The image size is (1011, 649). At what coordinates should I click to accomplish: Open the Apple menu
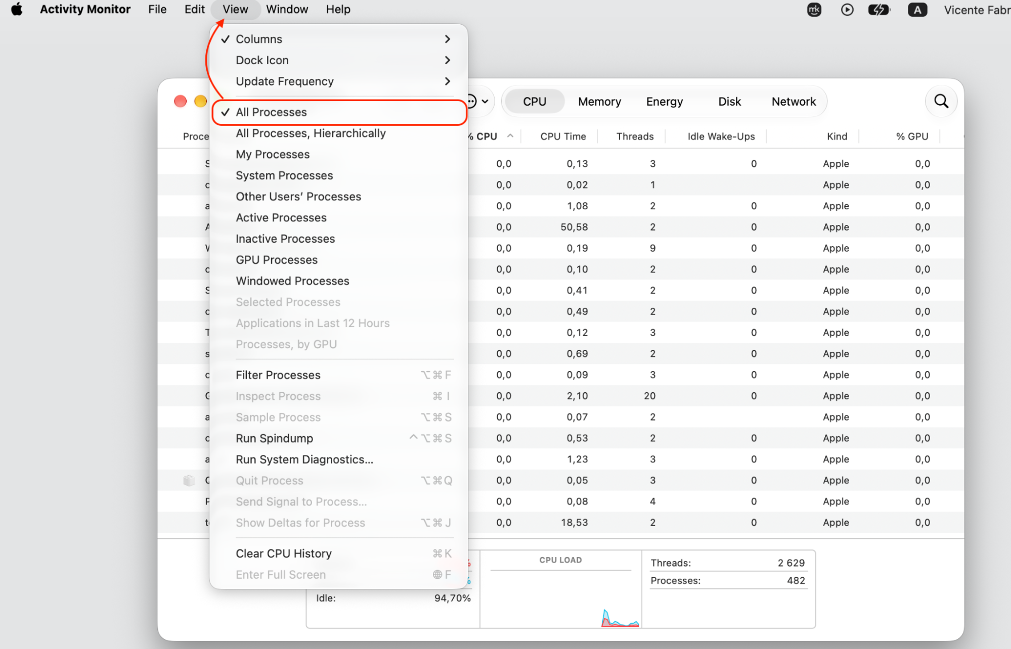click(x=17, y=10)
